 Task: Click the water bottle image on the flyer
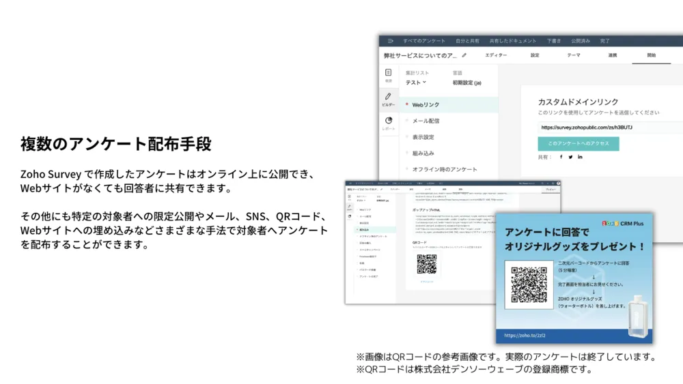click(638, 316)
